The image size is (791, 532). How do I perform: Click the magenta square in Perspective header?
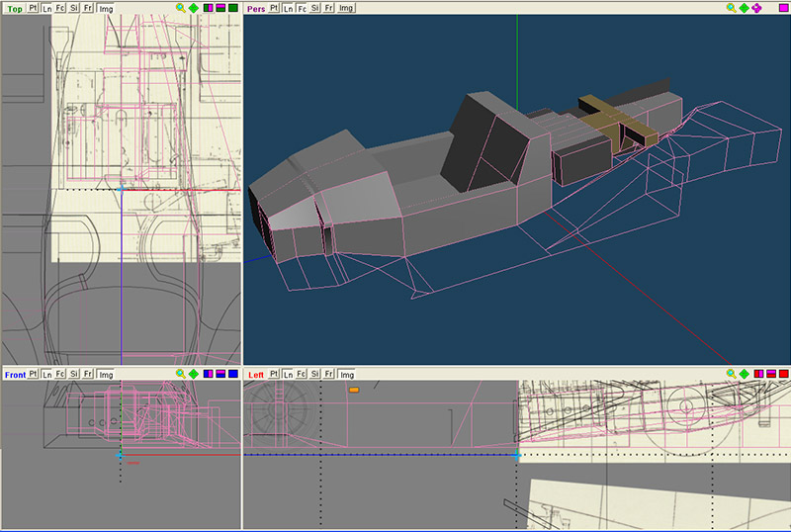pos(783,8)
